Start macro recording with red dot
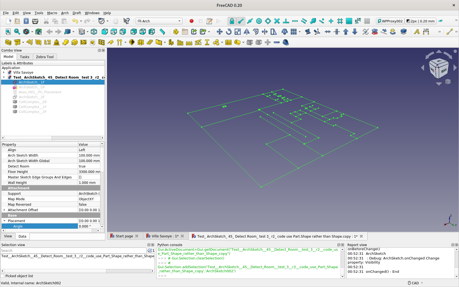 [192, 21]
